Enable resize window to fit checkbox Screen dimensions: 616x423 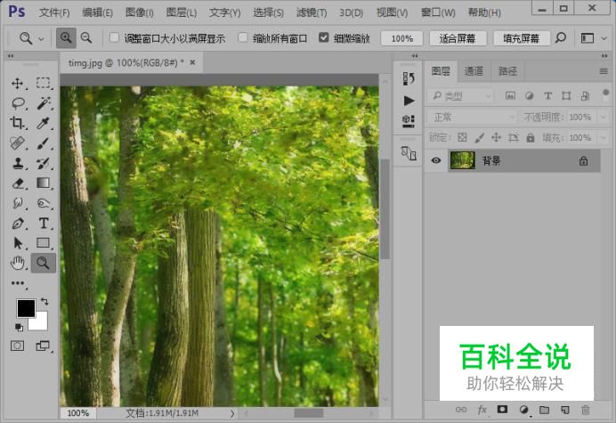coord(114,37)
